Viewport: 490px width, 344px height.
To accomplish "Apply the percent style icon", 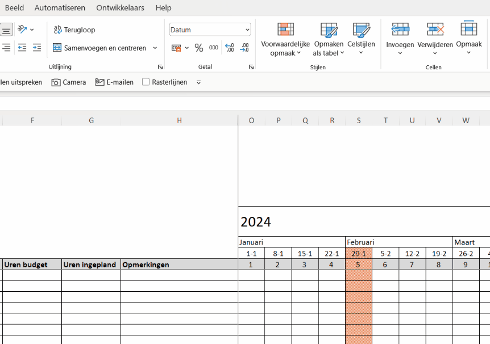I will click(199, 48).
